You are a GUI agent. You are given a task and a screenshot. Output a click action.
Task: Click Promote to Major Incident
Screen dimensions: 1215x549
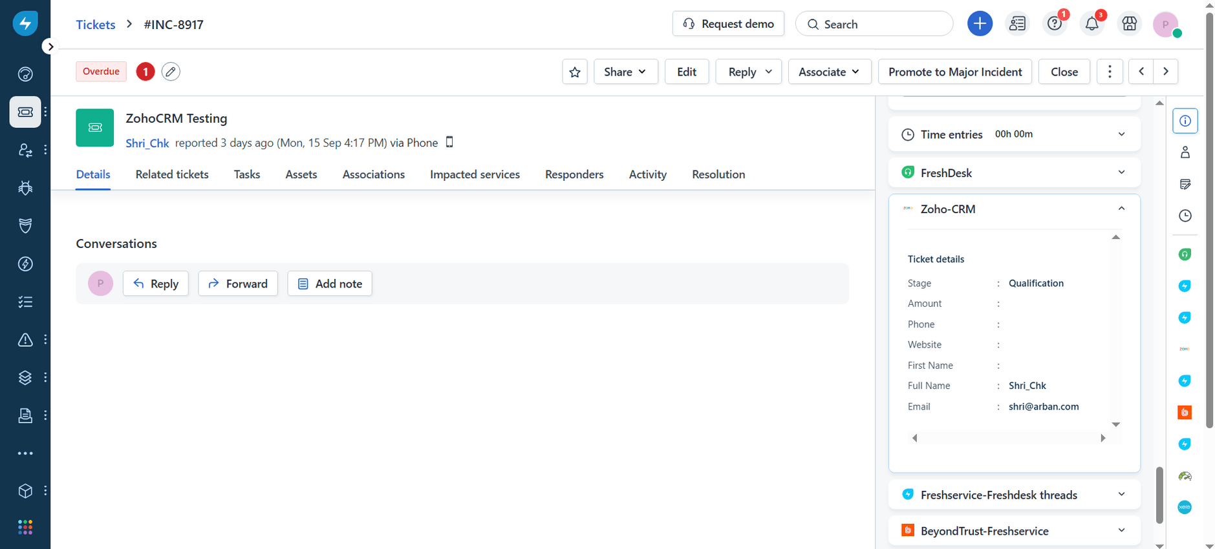tap(955, 72)
